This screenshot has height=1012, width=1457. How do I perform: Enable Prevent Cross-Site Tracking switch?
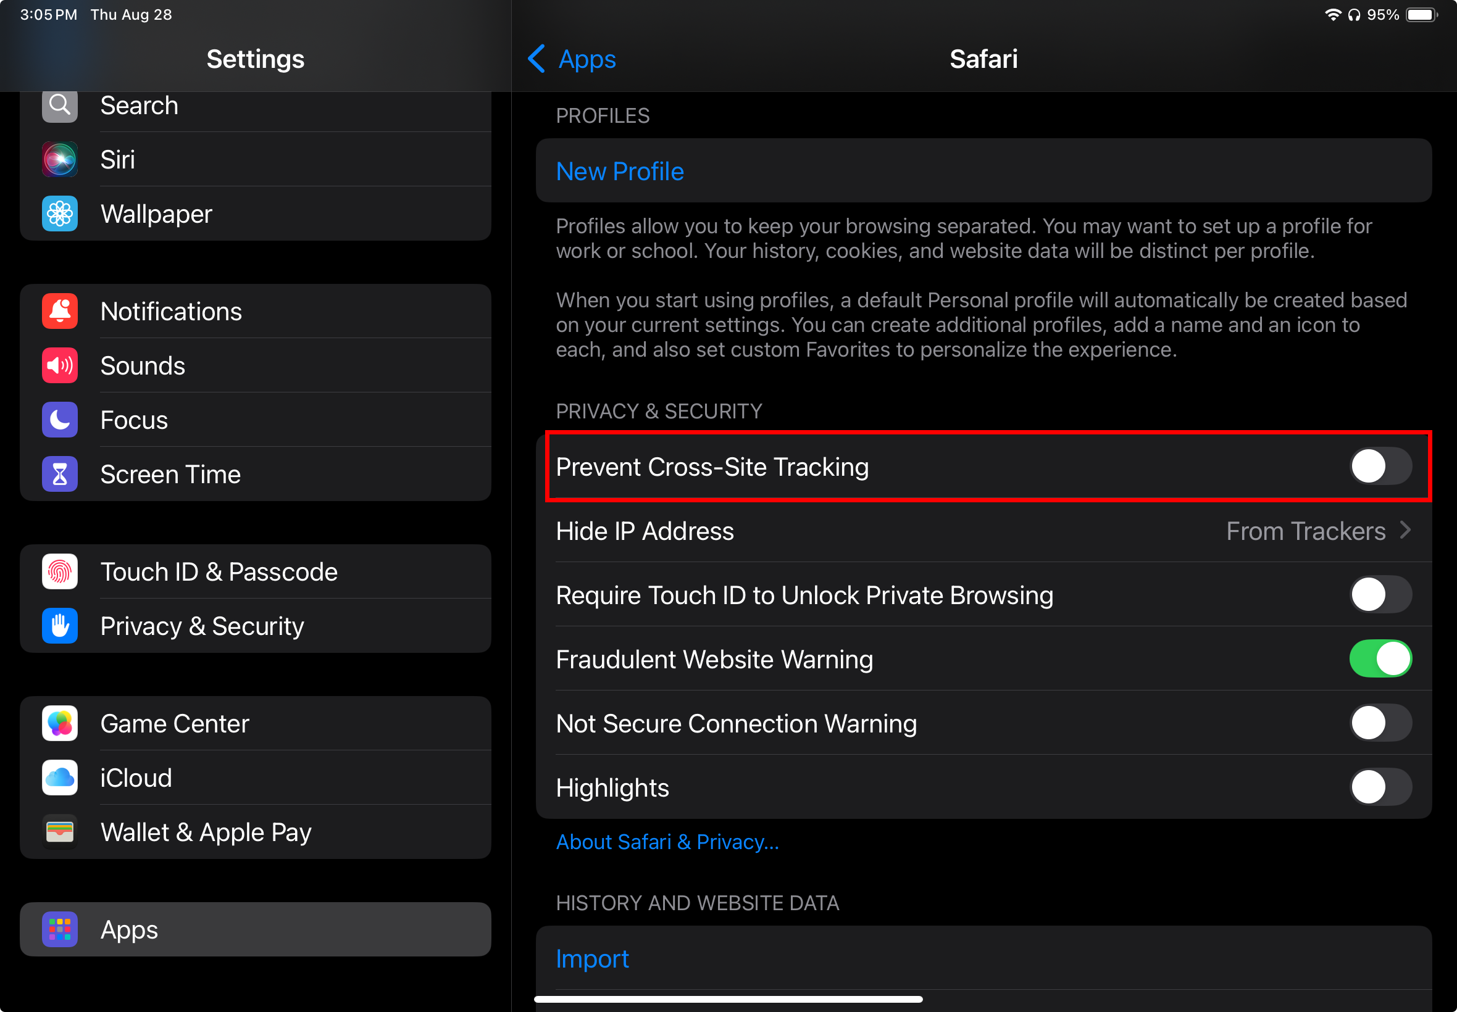1380,467
